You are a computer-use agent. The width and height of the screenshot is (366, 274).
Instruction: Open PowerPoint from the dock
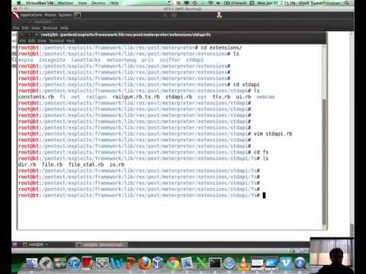tap(130, 263)
